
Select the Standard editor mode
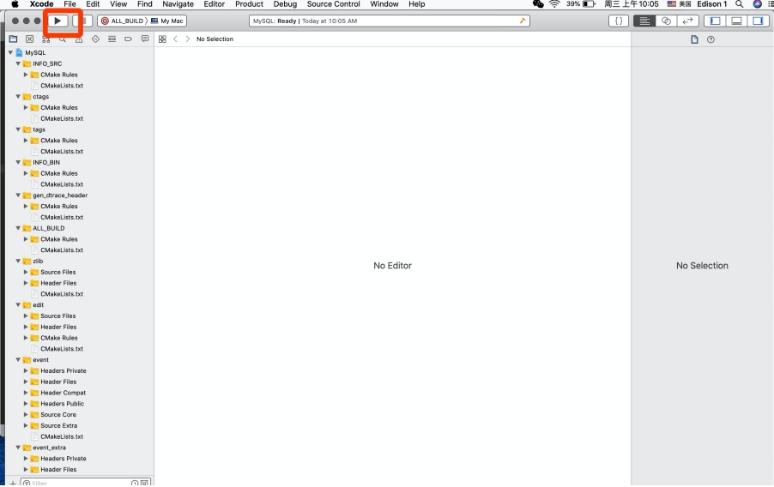tap(644, 21)
